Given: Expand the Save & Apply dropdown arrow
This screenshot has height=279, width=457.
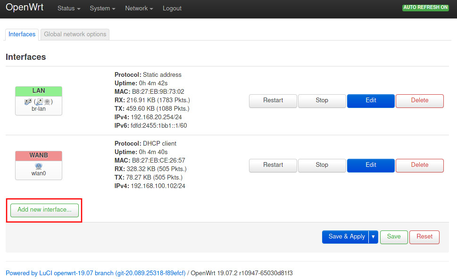Looking at the screenshot, I should pos(374,237).
